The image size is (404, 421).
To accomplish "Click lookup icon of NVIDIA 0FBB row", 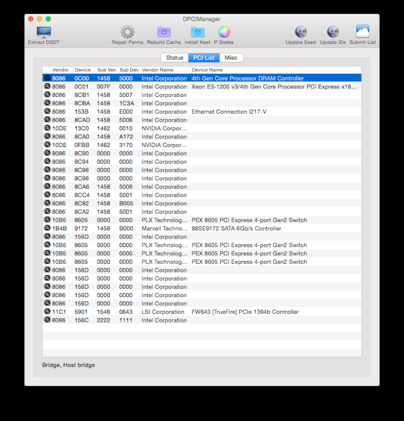I will 47,145.
